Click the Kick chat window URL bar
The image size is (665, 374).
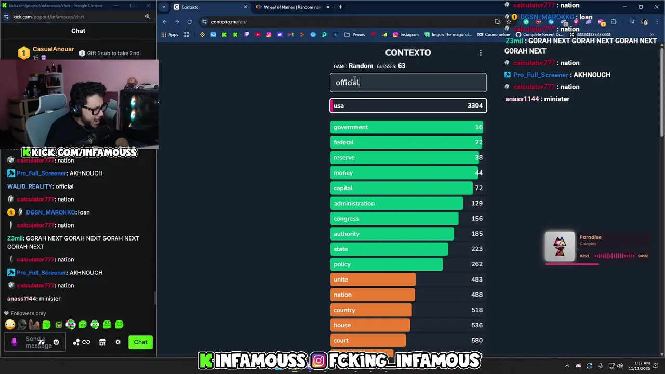(78, 17)
